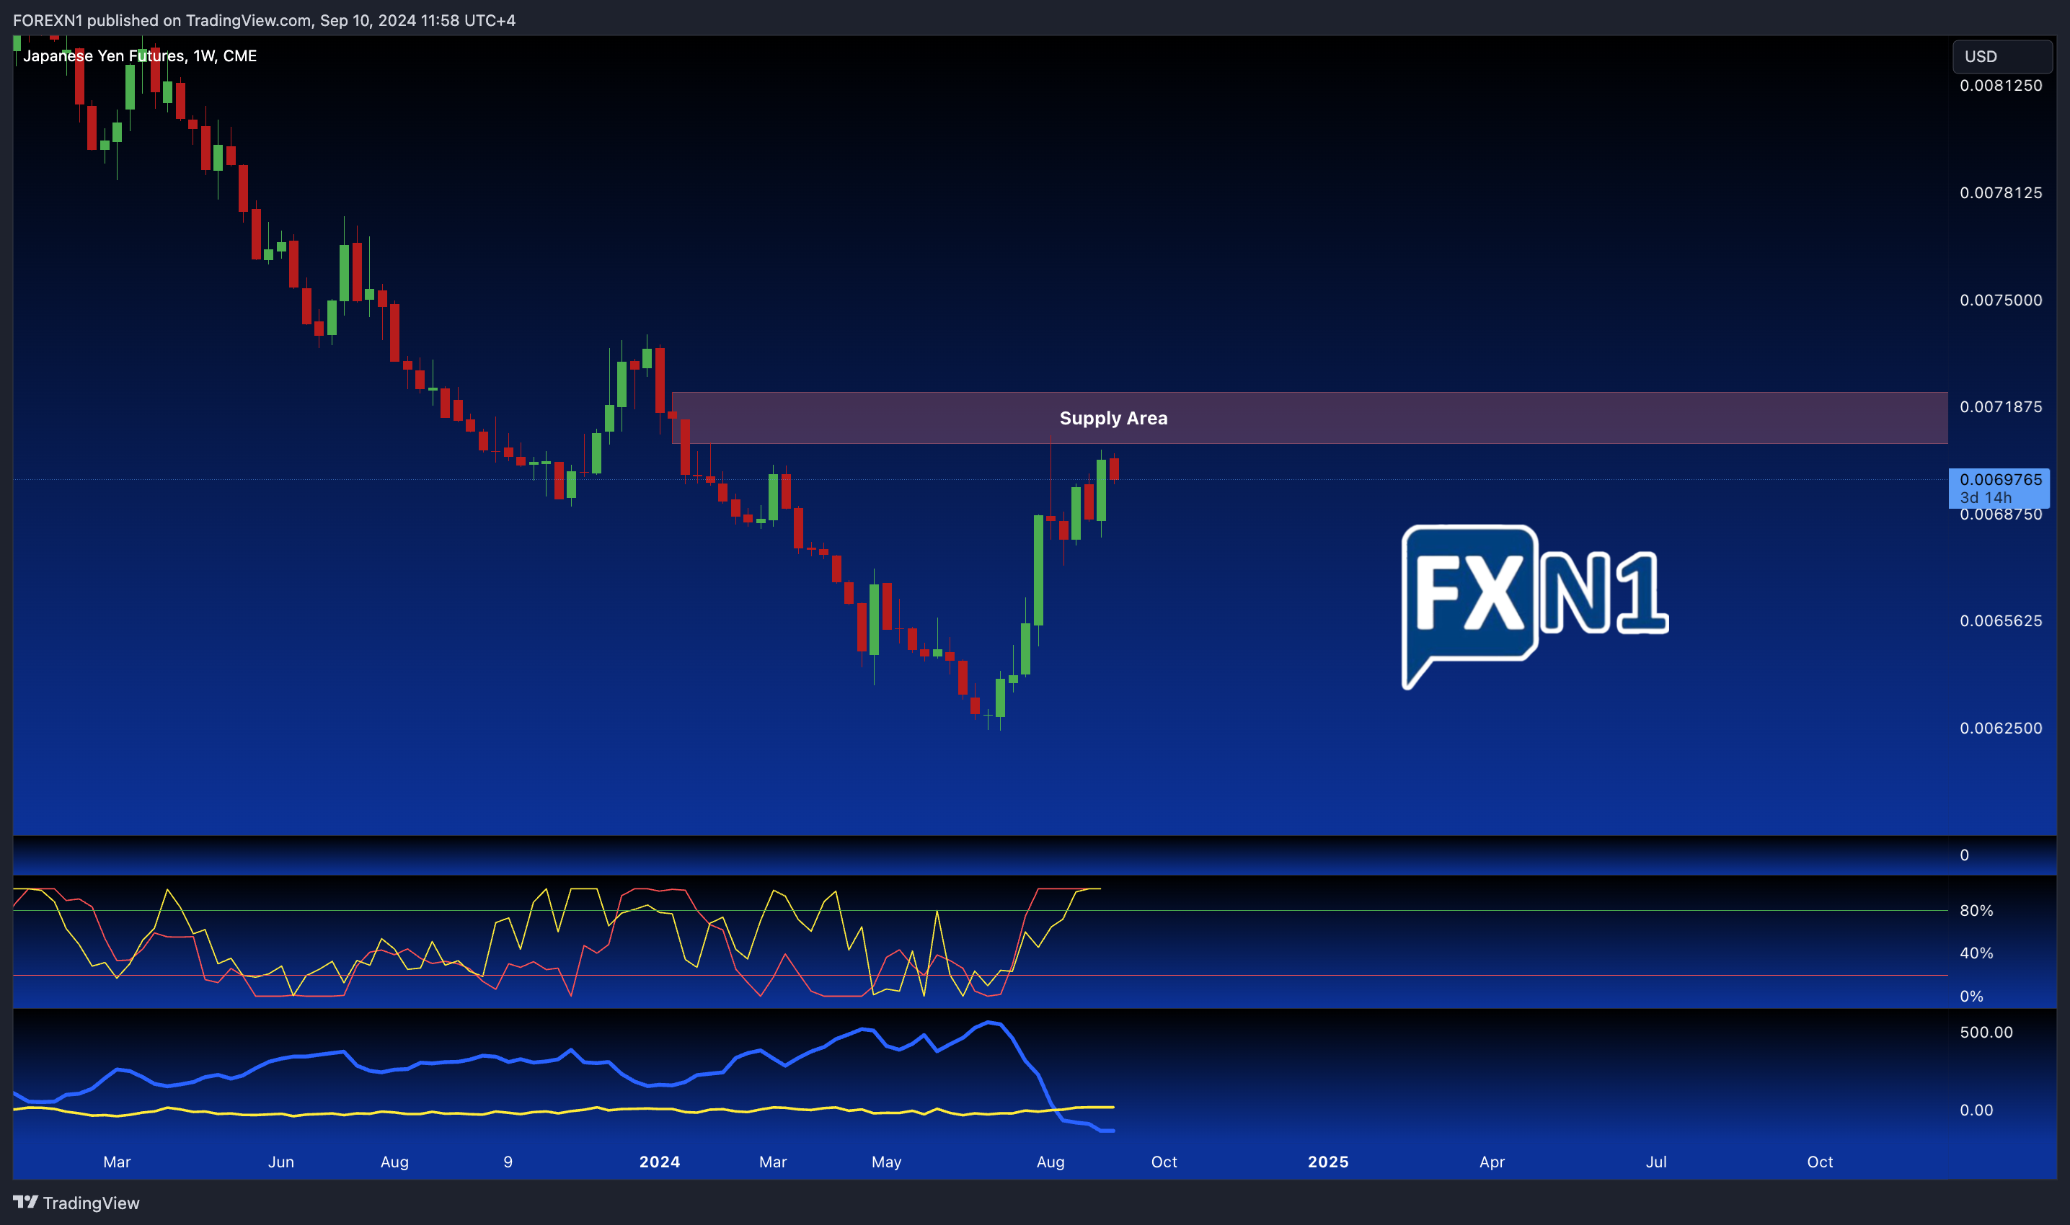Click price axis label 0.0078125
2070x1225 pixels.
click(2001, 192)
